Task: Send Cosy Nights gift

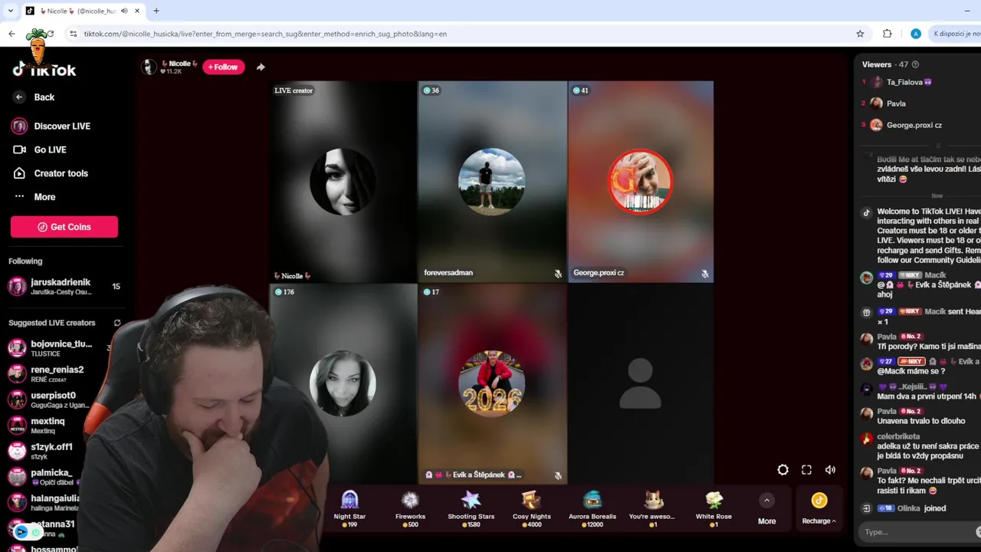Action: 531,509
